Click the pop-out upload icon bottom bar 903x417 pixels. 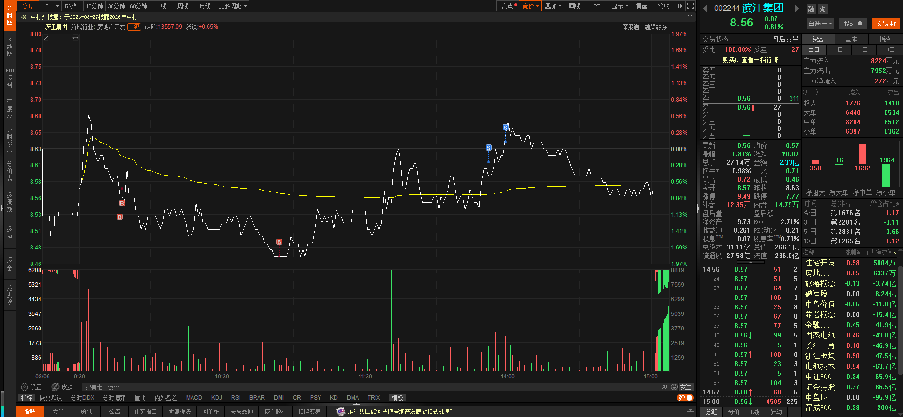690,411
